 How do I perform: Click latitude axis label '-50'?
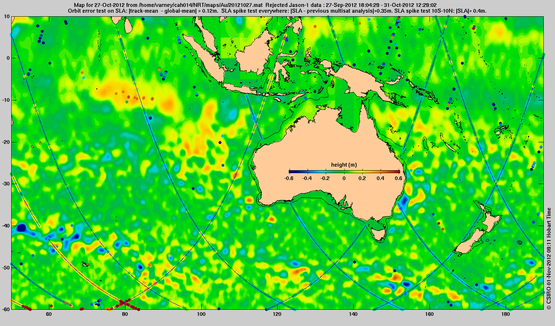coord(6,268)
